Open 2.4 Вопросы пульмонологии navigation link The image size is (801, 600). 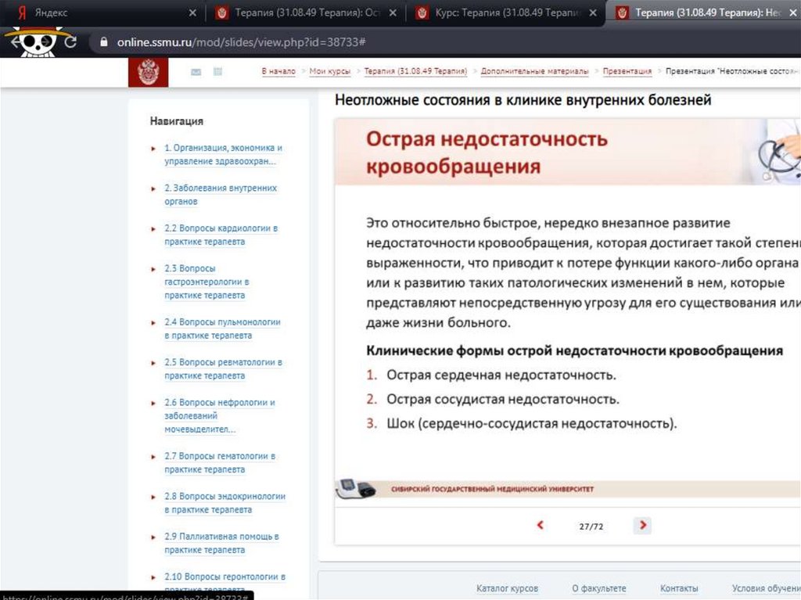[222, 329]
